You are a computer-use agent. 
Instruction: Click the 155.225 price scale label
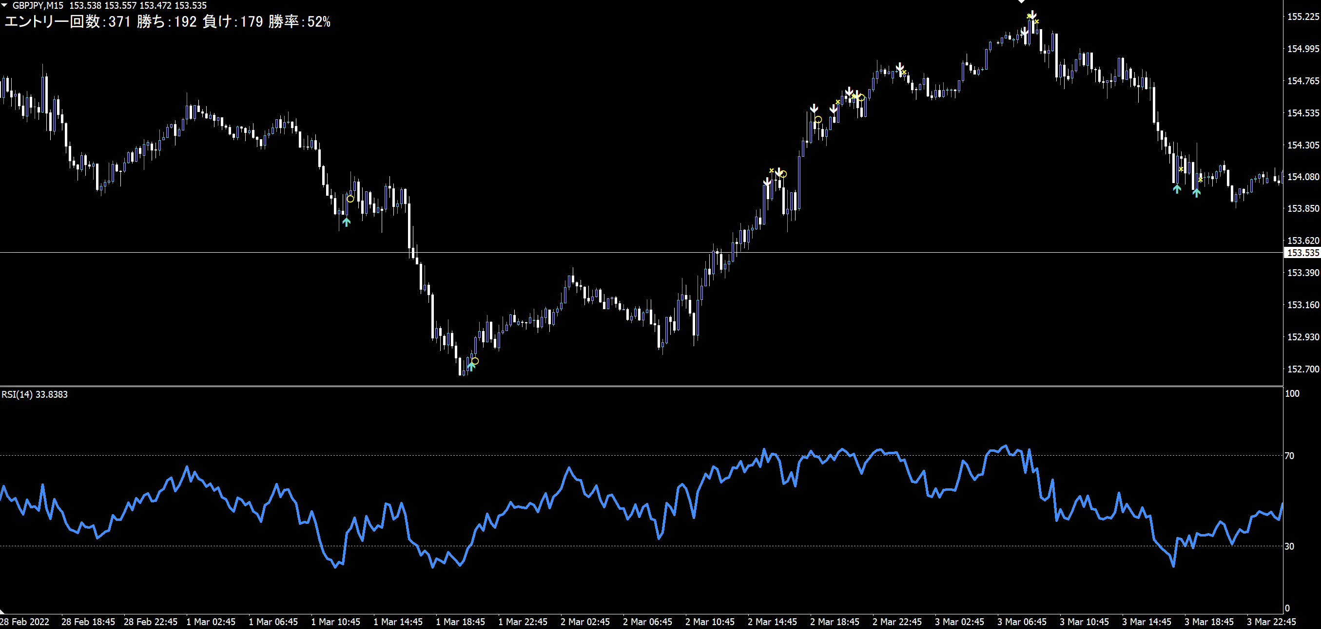[x=1302, y=17]
